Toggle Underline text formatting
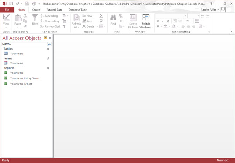 click(x=168, y=21)
